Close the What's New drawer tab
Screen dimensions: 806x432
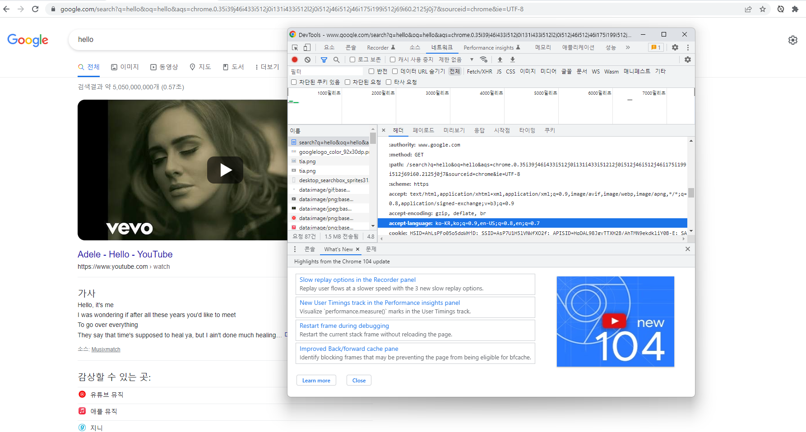357,249
